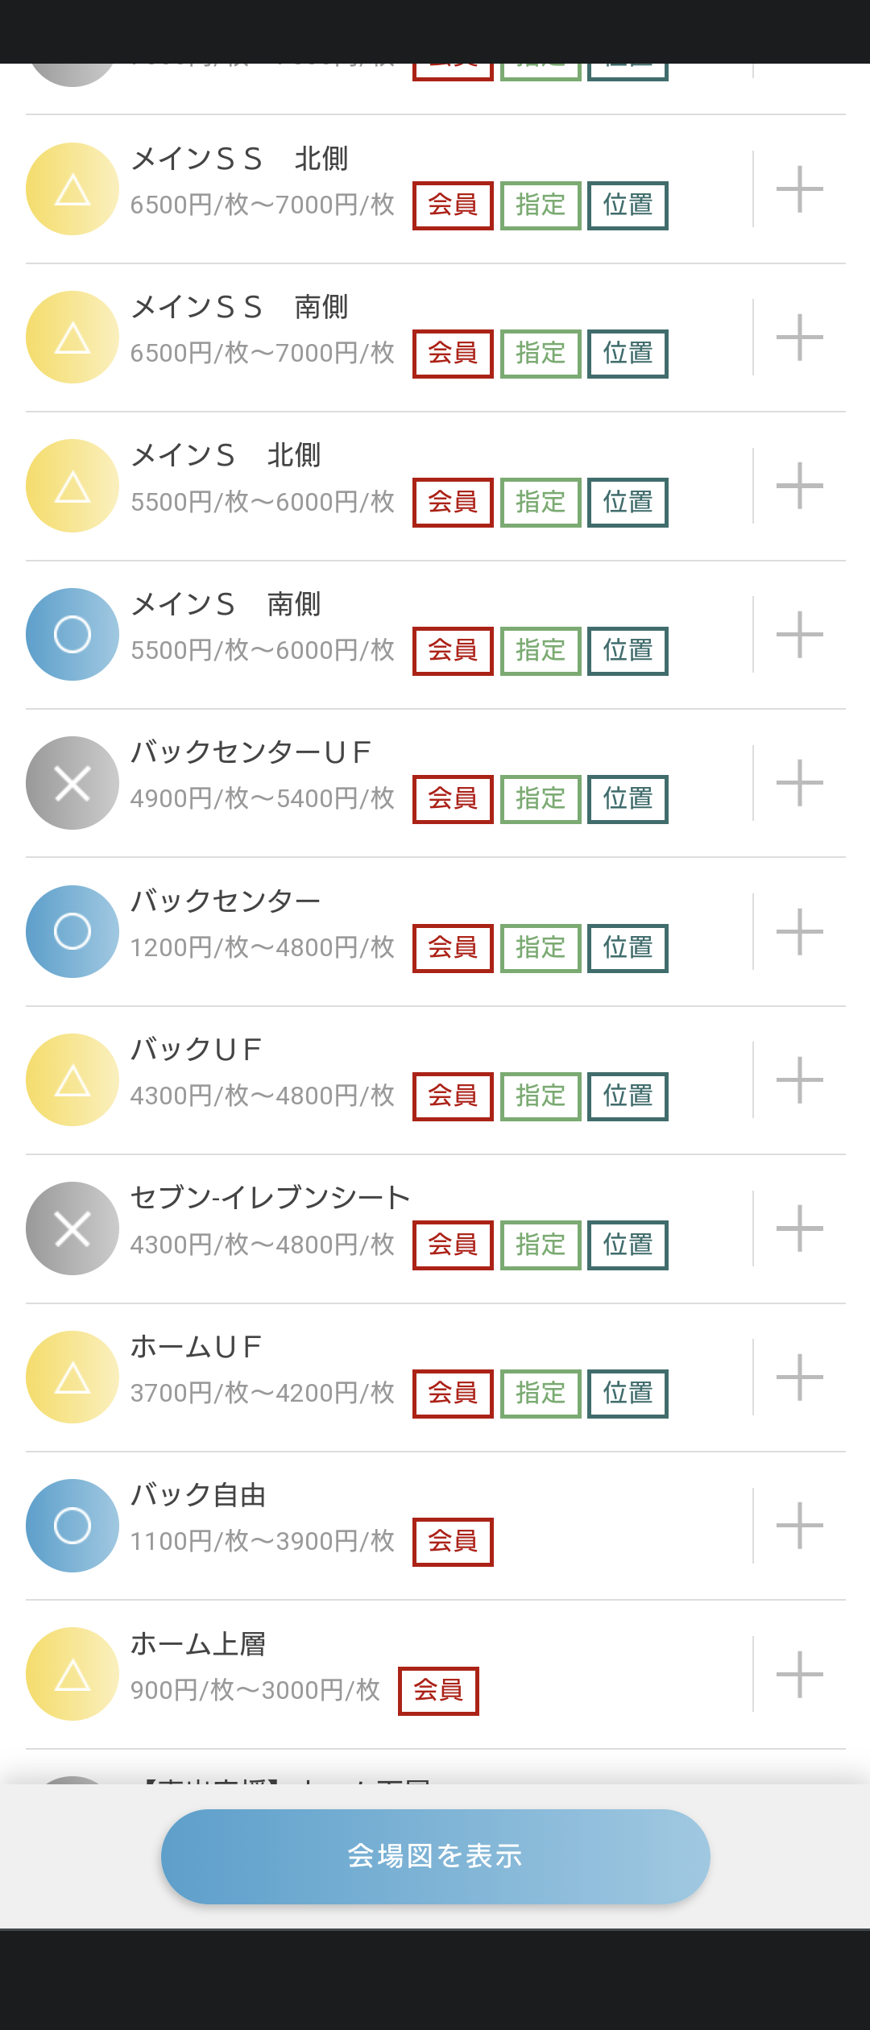Tap blue circle icon for バックセンター
Image resolution: width=870 pixels, height=2030 pixels.
pyautogui.click(x=72, y=932)
